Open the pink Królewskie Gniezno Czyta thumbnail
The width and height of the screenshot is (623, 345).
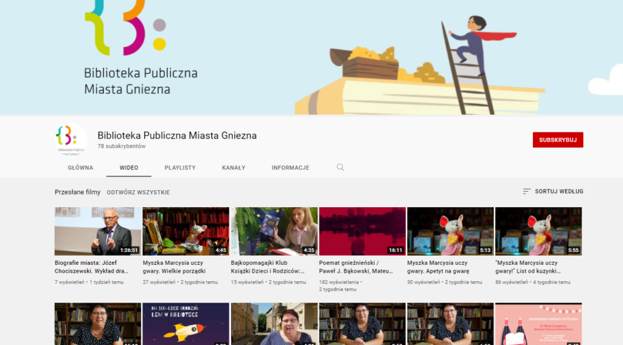tap(538, 324)
